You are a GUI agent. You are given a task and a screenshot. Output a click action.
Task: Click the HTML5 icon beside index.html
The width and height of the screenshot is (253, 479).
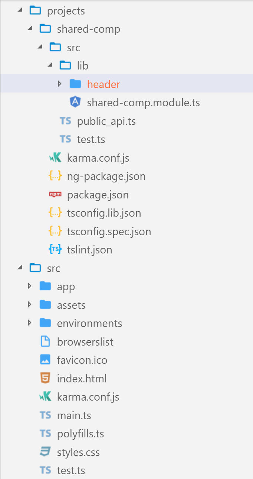(x=45, y=378)
